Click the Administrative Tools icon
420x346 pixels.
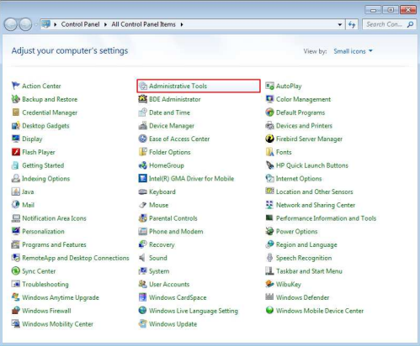(x=143, y=86)
